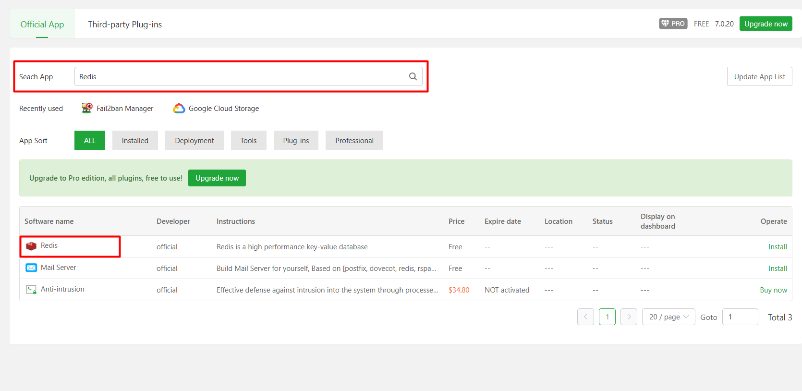Viewport: 802px width, 391px height.
Task: Click Upgrade now in top bar
Action: click(x=766, y=24)
